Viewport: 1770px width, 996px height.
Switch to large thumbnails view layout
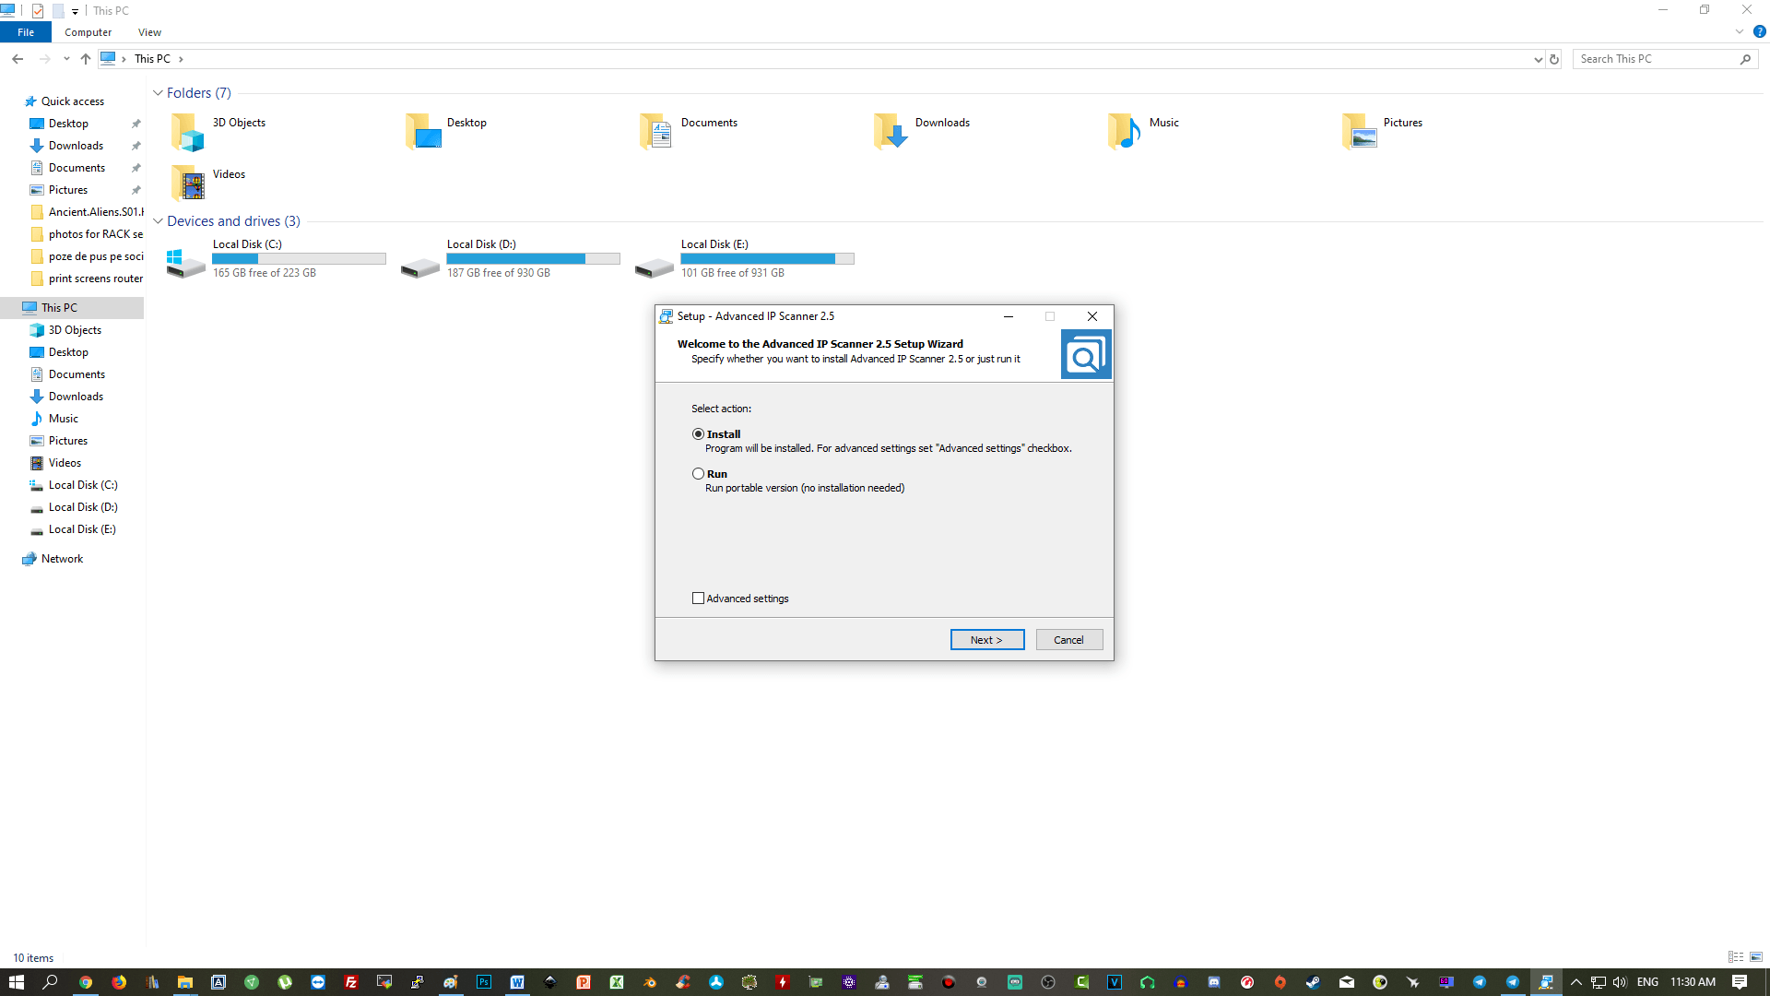click(x=1756, y=957)
